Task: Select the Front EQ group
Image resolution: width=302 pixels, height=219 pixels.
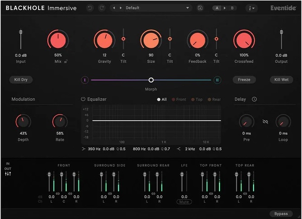Action: pyautogui.click(x=179, y=100)
